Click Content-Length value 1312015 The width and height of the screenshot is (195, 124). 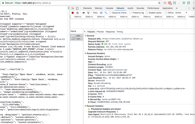[109, 67]
